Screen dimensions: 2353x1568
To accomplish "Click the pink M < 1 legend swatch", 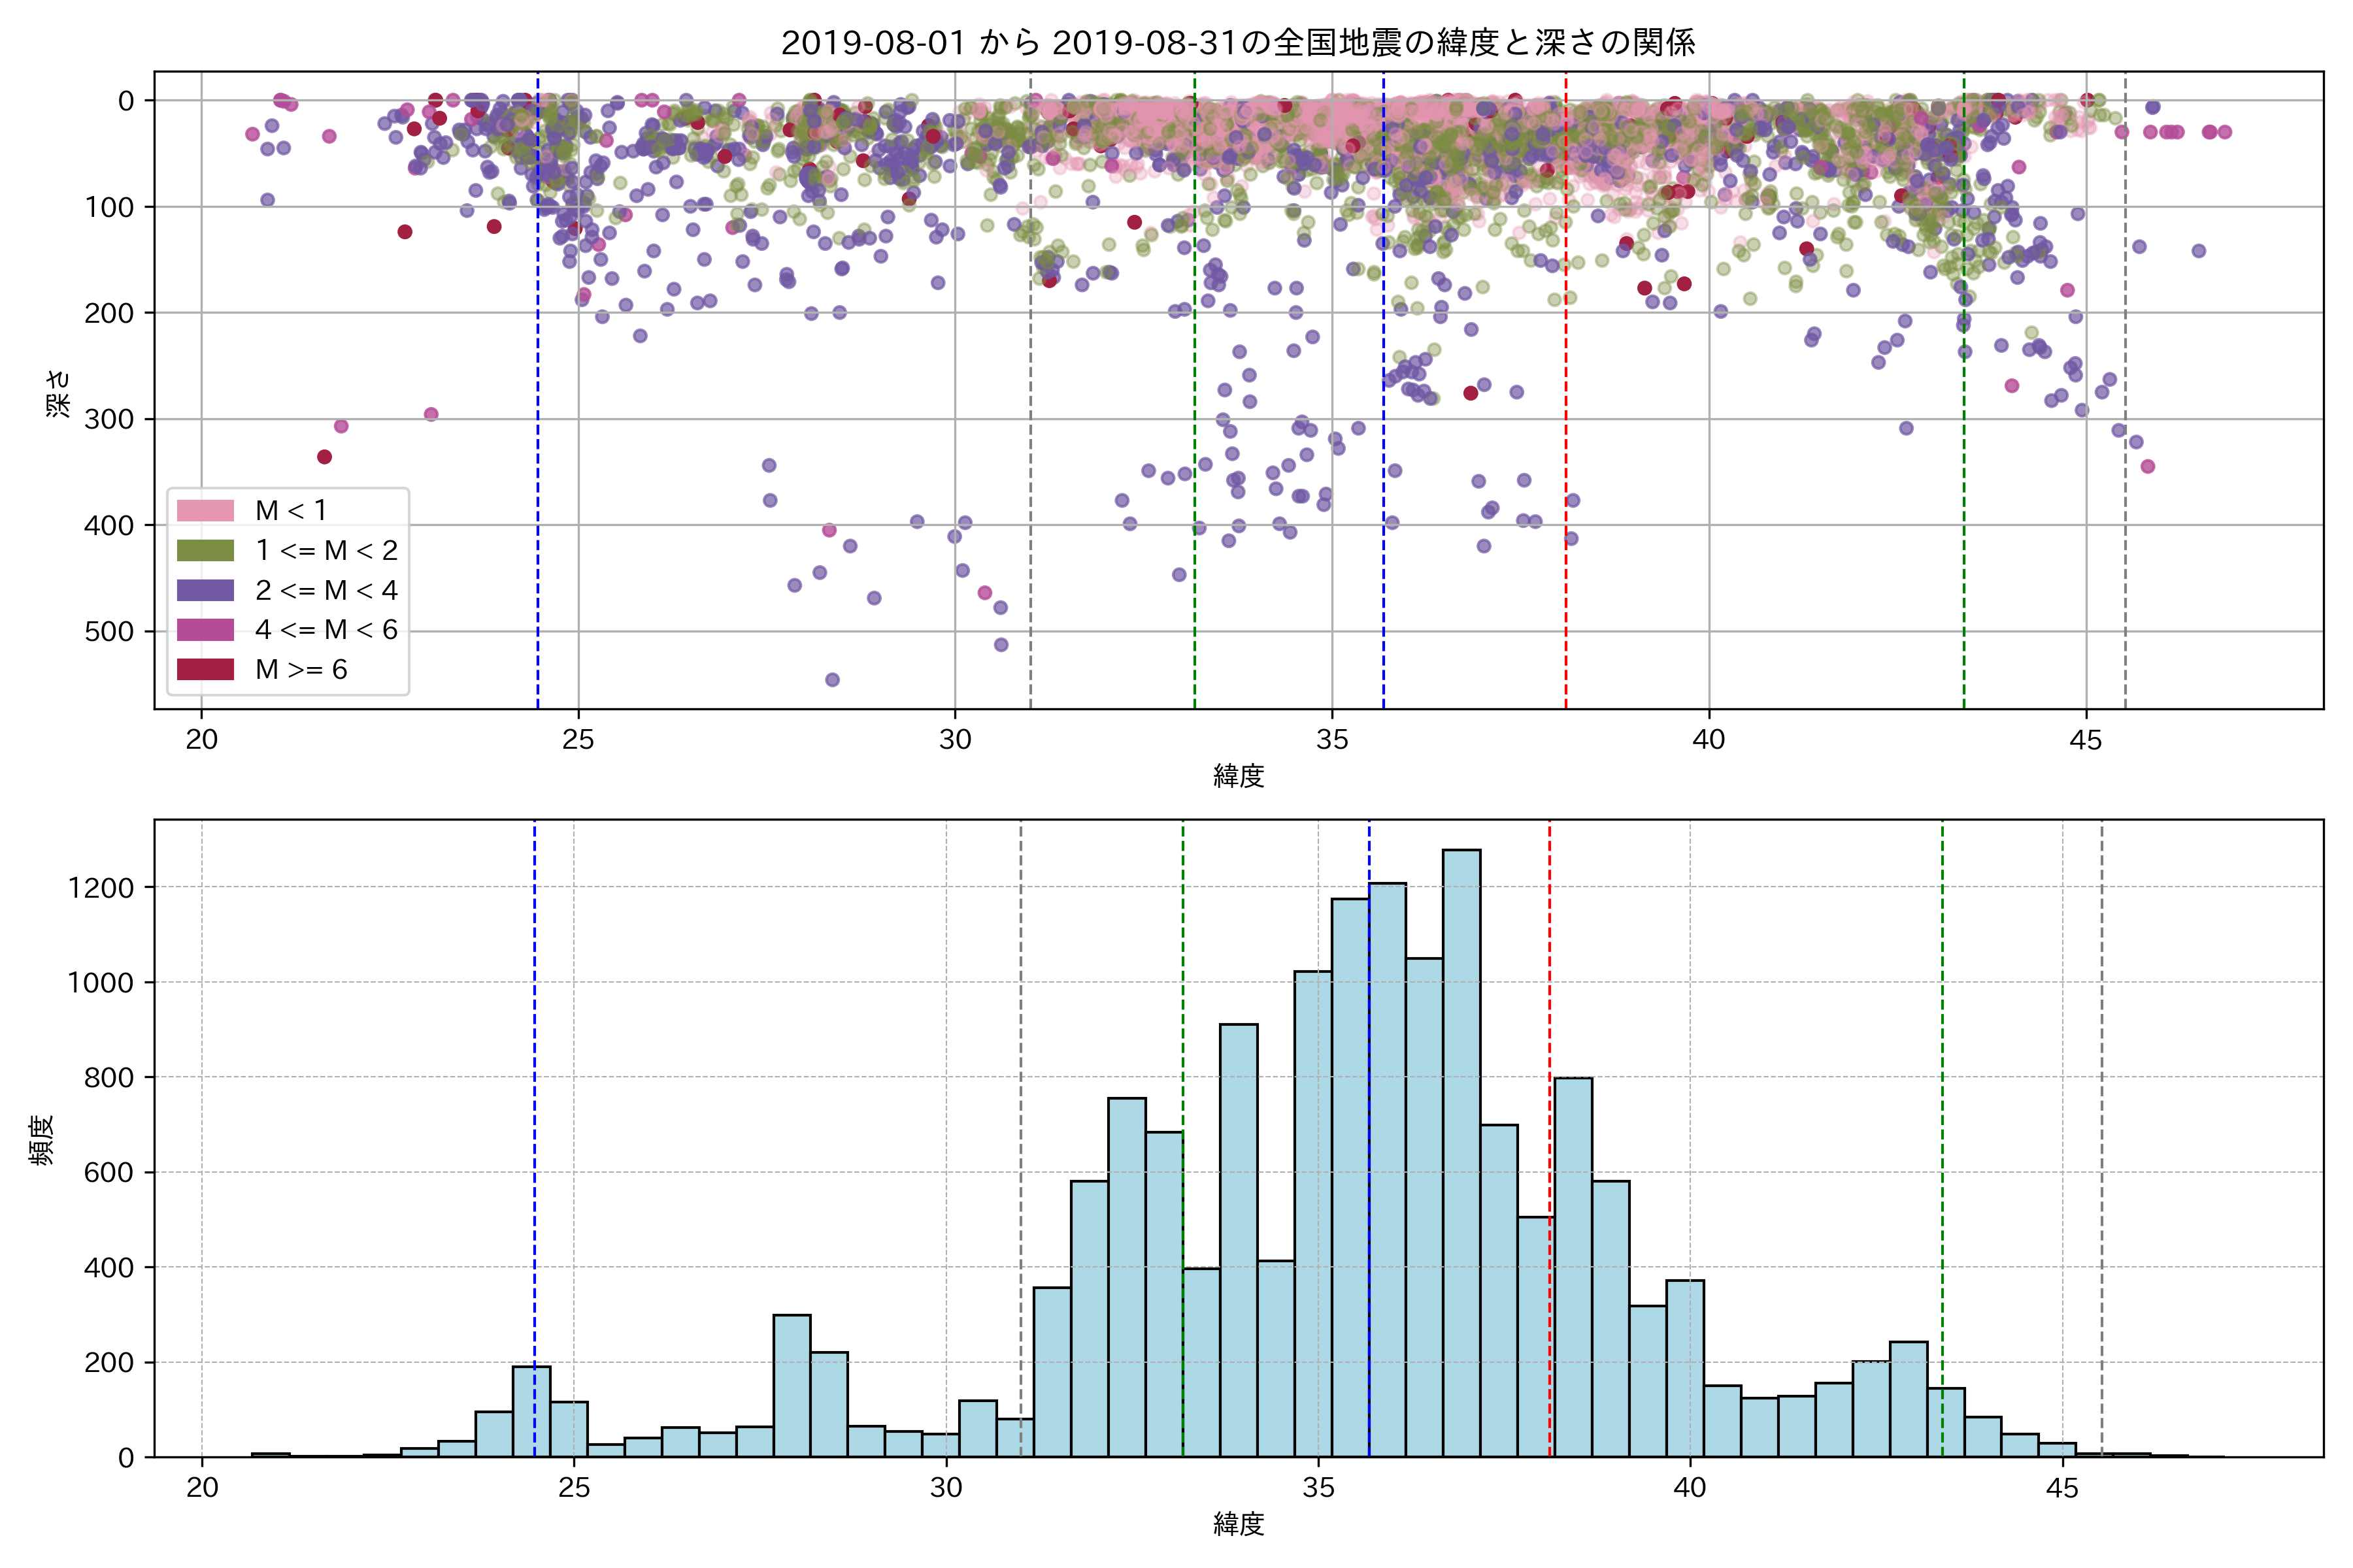I will (x=205, y=511).
